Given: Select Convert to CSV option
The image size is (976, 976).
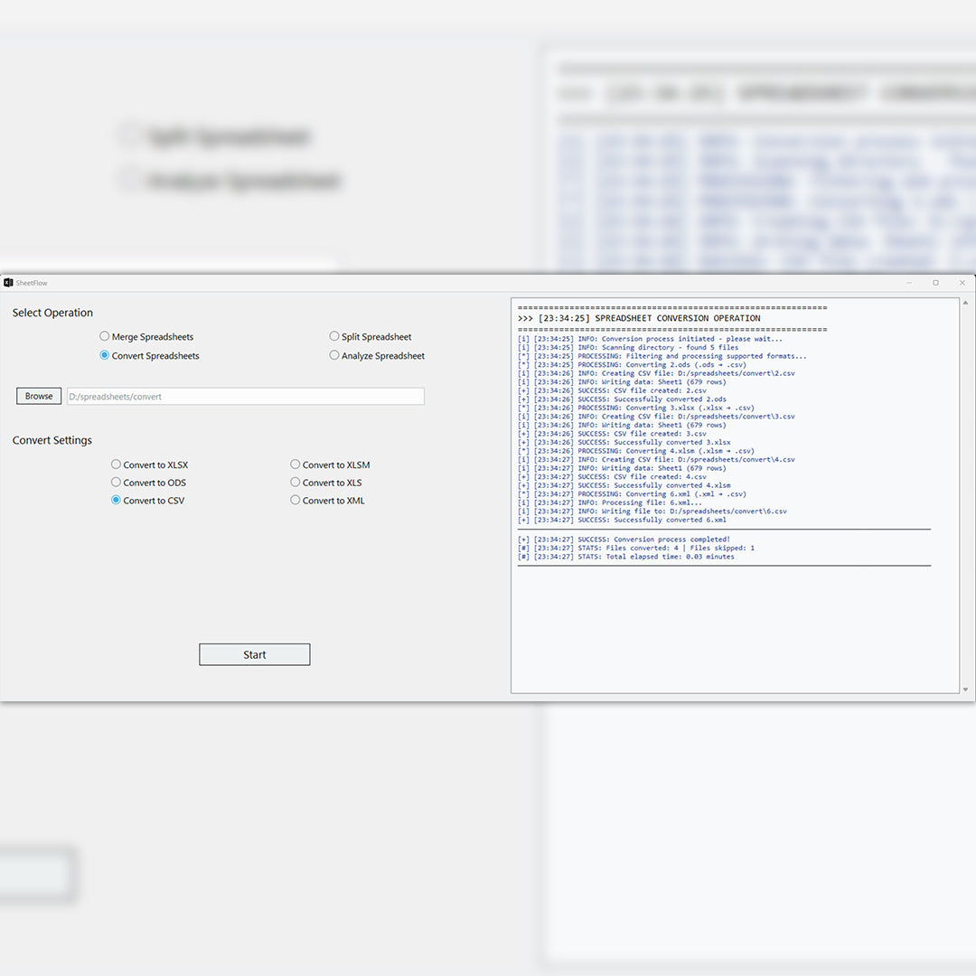Looking at the screenshot, I should coord(147,501).
